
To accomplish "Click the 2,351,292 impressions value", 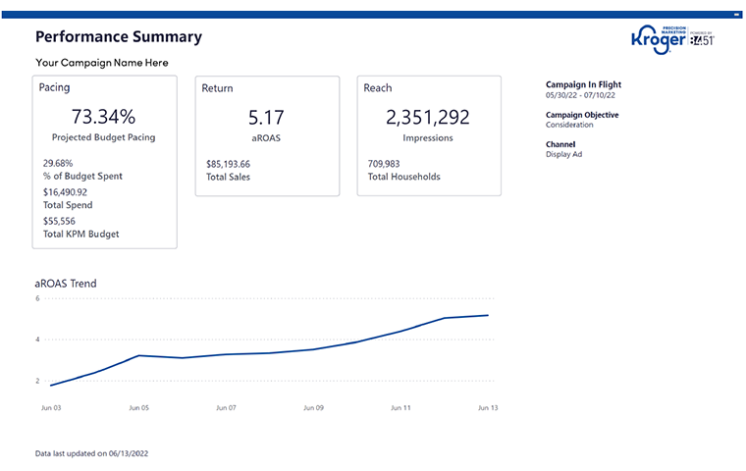I will tap(428, 117).
